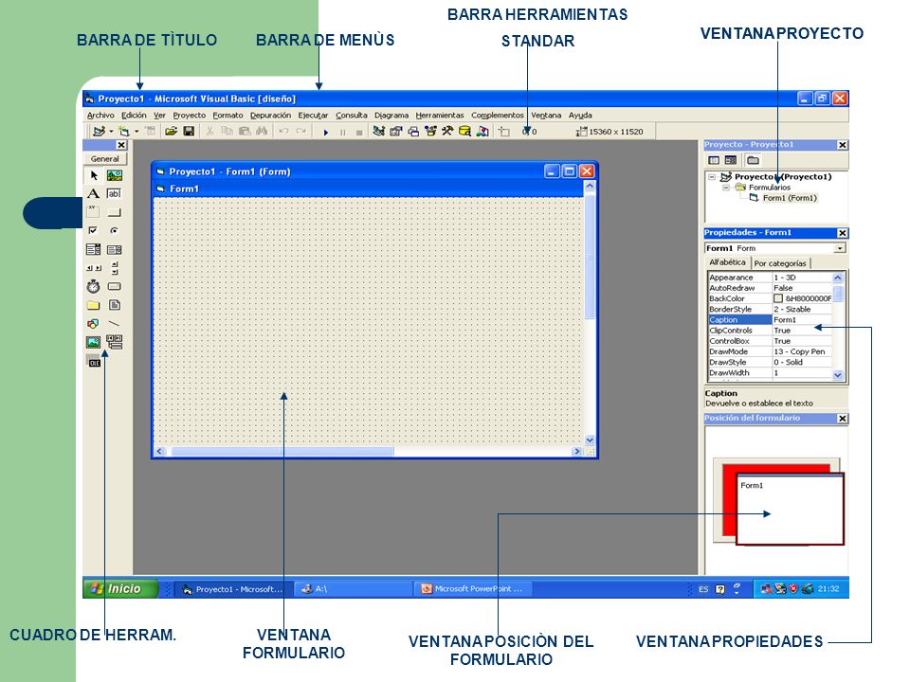Image resolution: width=910 pixels, height=682 pixels.
Task: Select Form1 (Form1) in project tree
Action: 790,198
